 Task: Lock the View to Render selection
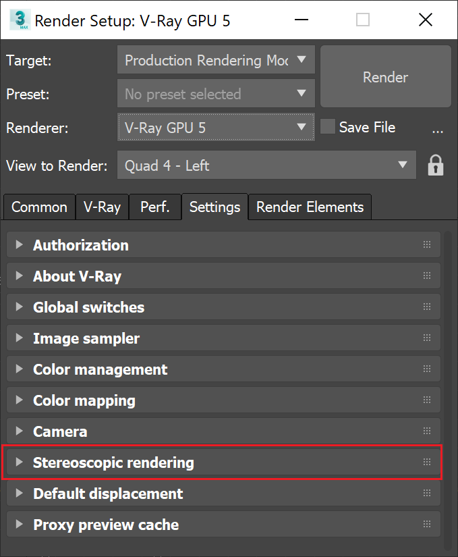coord(436,165)
